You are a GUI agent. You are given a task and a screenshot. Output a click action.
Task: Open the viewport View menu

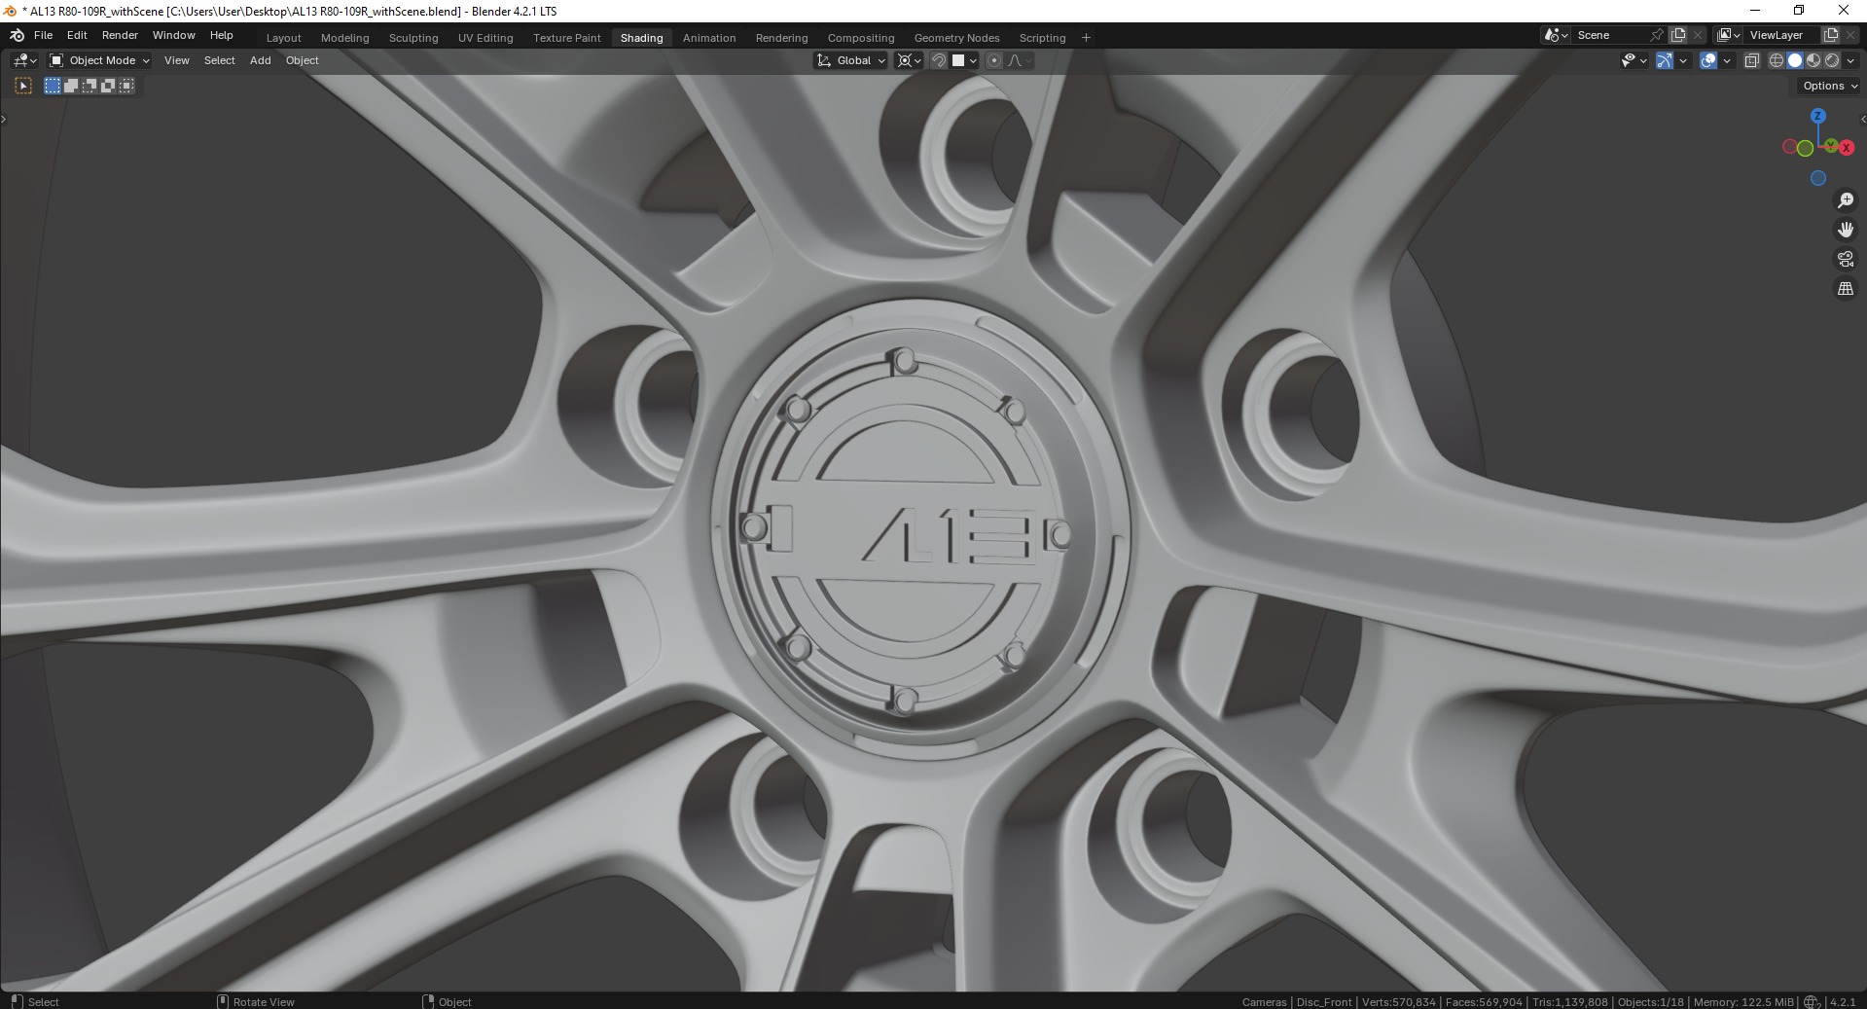(x=177, y=60)
